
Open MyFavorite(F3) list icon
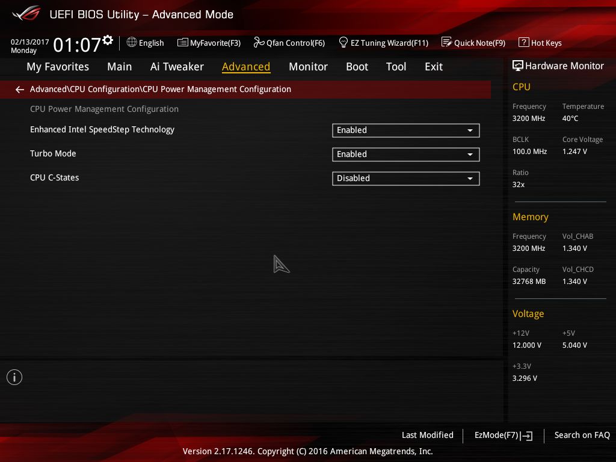coord(183,42)
